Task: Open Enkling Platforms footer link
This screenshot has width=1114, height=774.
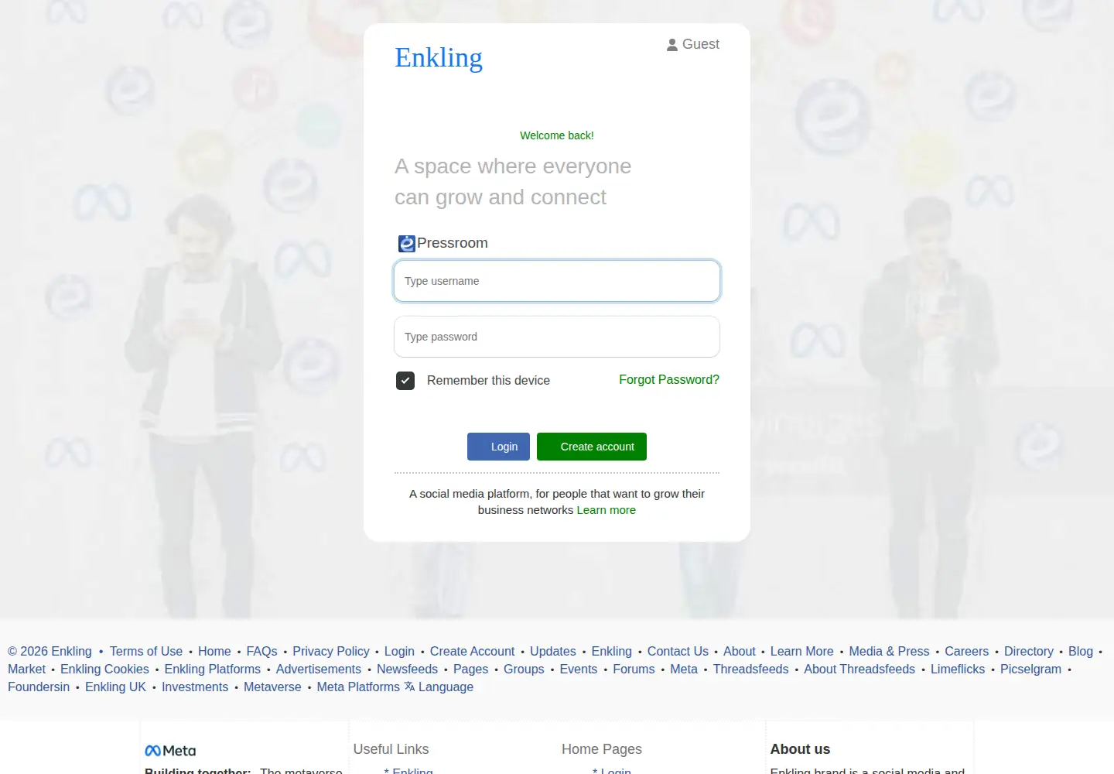Action: [213, 669]
